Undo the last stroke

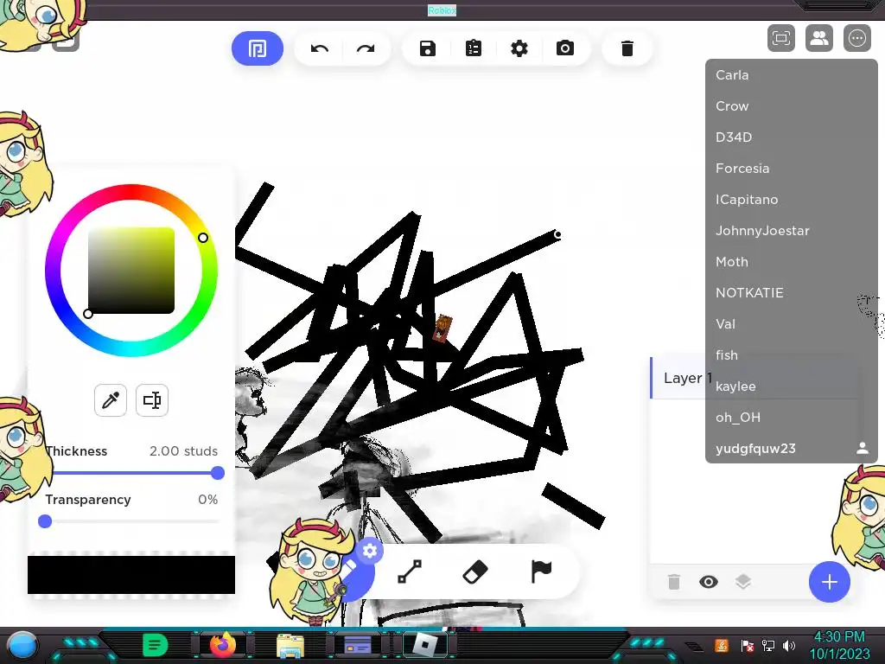[320, 48]
